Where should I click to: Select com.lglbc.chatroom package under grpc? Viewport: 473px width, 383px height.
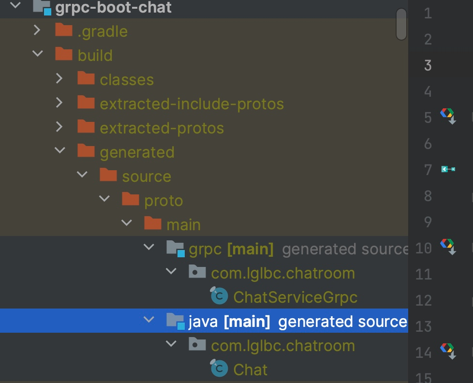point(283,273)
